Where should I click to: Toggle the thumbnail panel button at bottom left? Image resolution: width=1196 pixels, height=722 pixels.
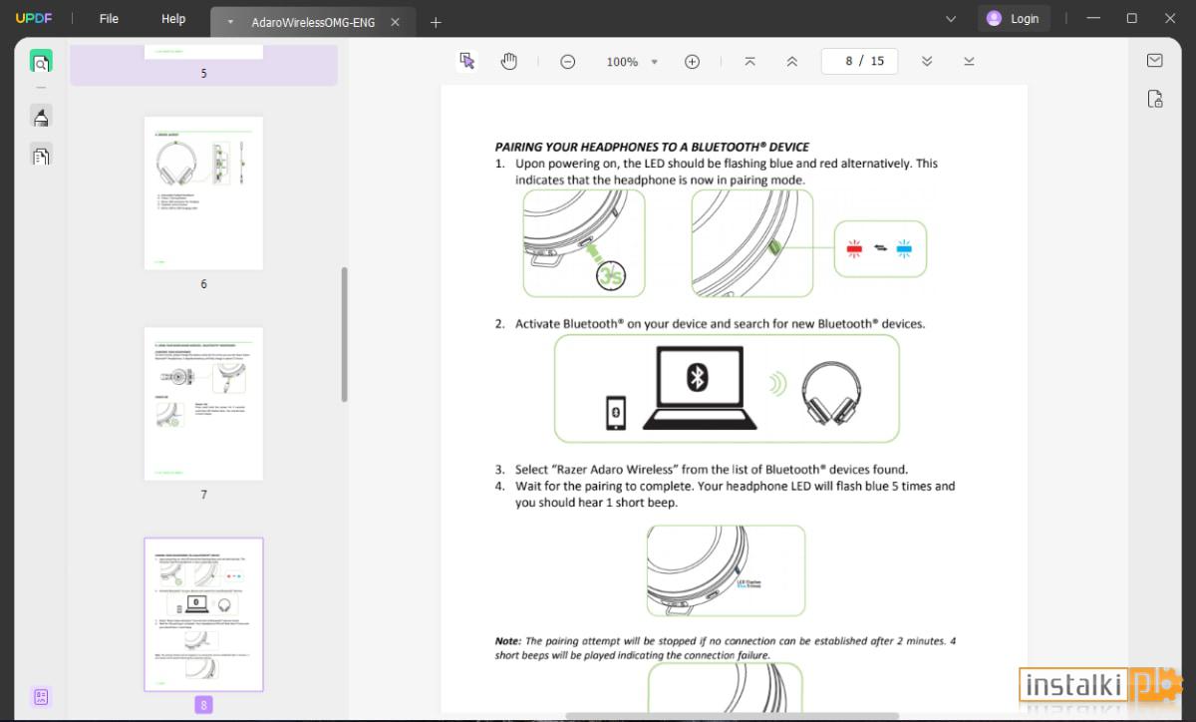coord(41,697)
